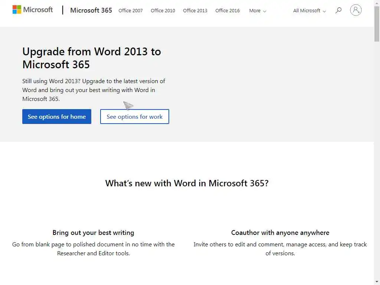The width and height of the screenshot is (380, 285).
Task: Expand the More navigation dropdown
Action: (258, 11)
